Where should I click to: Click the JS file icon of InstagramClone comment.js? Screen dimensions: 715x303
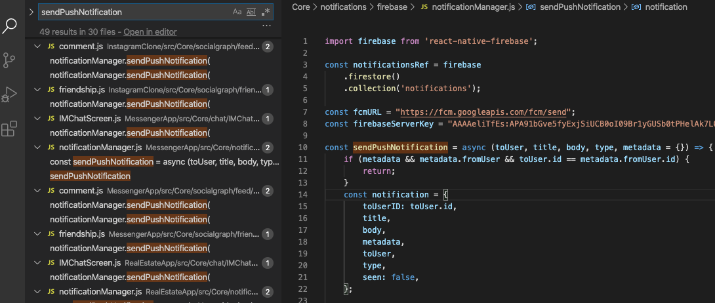tap(51, 47)
